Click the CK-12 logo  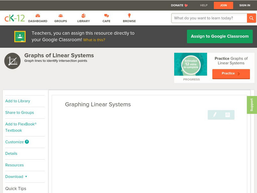14,18
